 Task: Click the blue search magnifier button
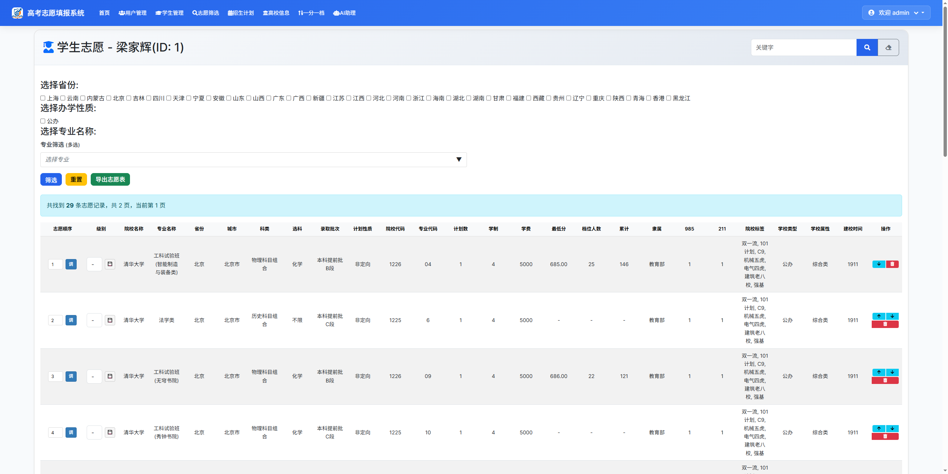[x=867, y=47]
